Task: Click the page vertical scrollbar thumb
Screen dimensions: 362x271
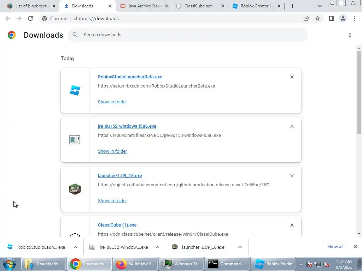Action: click(359, 92)
